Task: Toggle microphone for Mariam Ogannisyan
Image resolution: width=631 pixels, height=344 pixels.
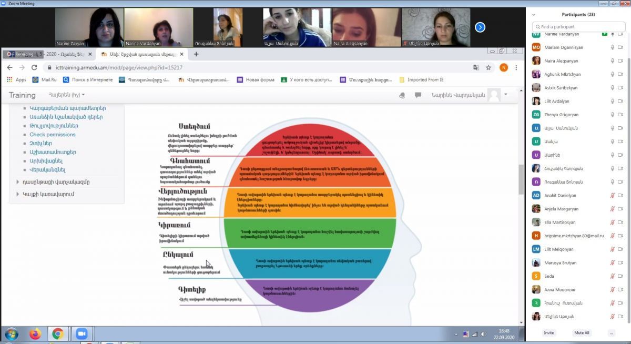Action: pyautogui.click(x=613, y=47)
